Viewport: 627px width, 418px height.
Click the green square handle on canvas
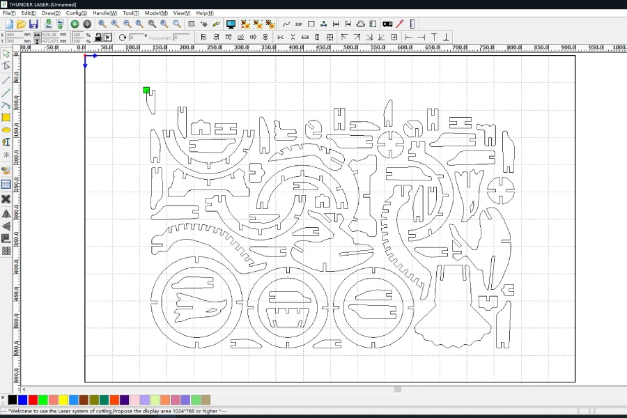point(146,91)
